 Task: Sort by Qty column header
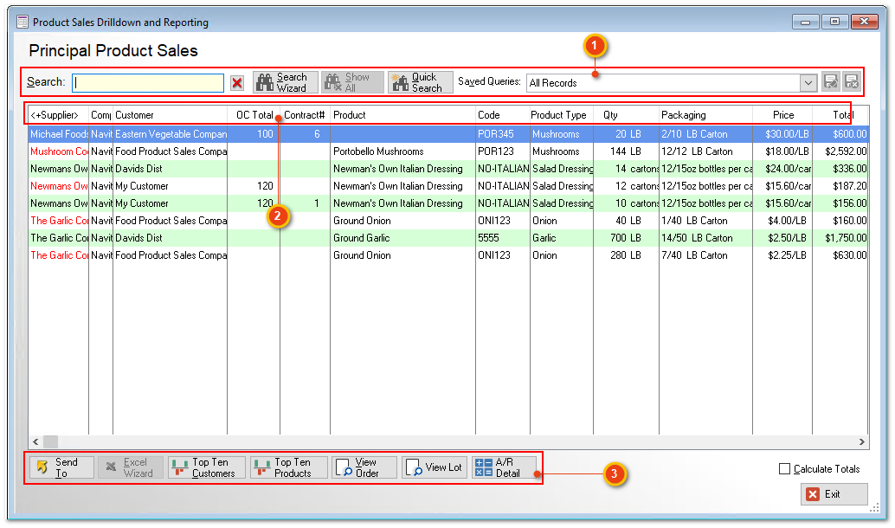coord(626,115)
